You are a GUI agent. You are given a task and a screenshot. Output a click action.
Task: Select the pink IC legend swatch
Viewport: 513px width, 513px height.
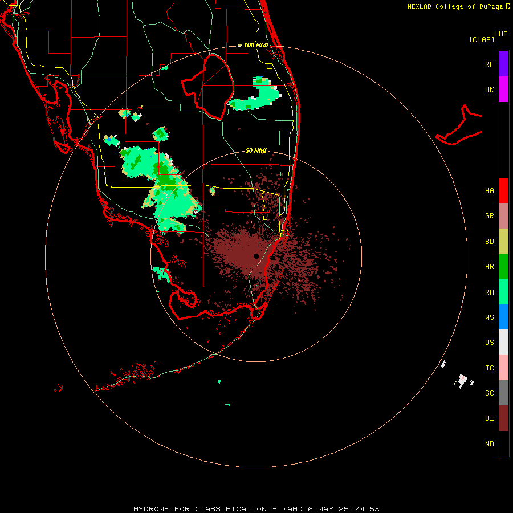pos(503,368)
